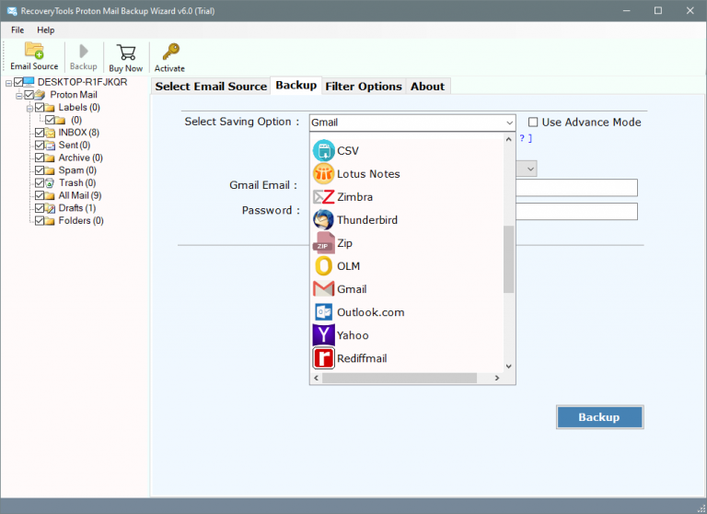Select the Thunderbird icon in list
This screenshot has width=707, height=514.
pos(323,220)
